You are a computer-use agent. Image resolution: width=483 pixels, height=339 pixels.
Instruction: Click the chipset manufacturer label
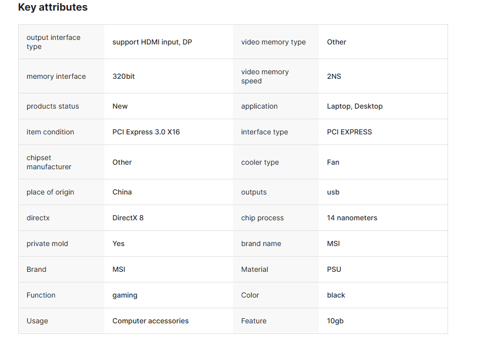pos(49,162)
